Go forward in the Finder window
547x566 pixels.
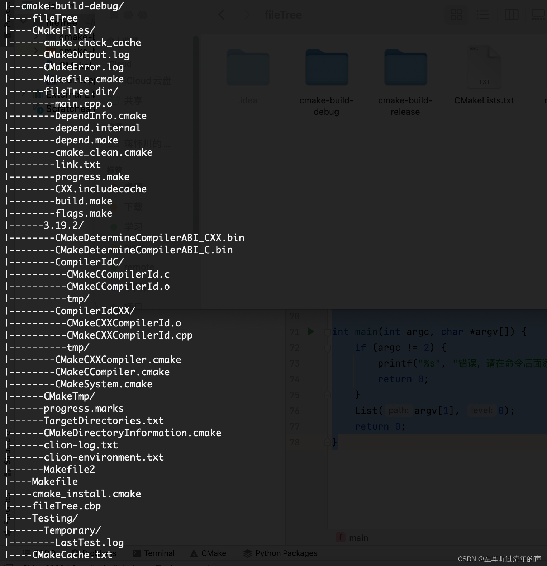point(247,15)
